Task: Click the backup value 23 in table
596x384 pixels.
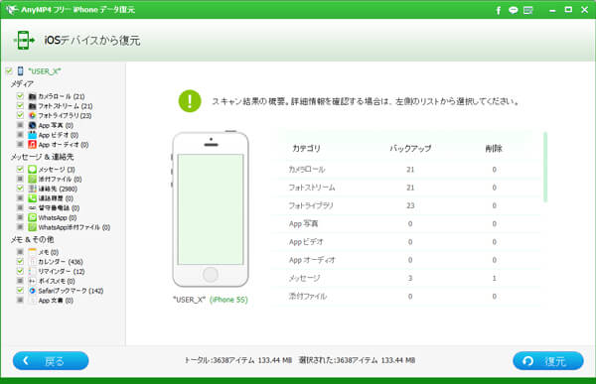Action: 410,205
